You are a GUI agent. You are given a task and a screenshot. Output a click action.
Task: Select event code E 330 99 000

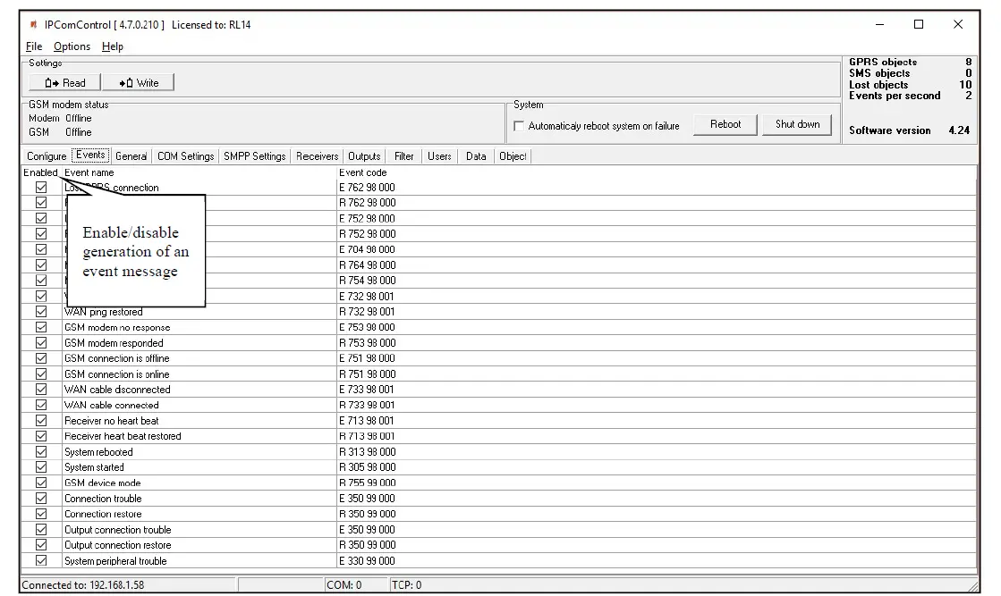[x=367, y=561]
